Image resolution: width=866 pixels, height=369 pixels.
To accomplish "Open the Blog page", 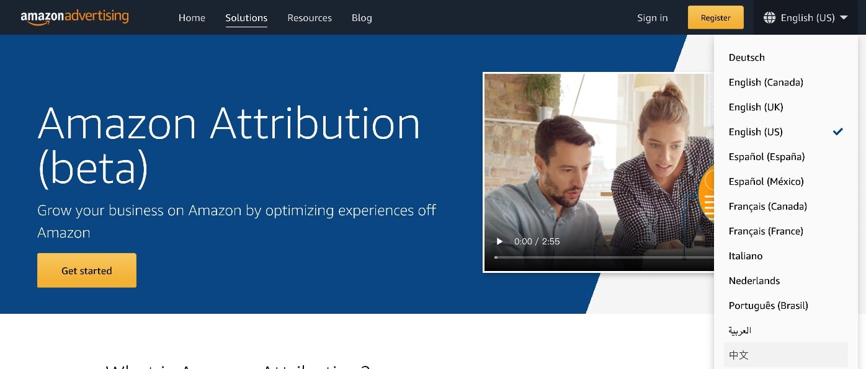I will [362, 18].
